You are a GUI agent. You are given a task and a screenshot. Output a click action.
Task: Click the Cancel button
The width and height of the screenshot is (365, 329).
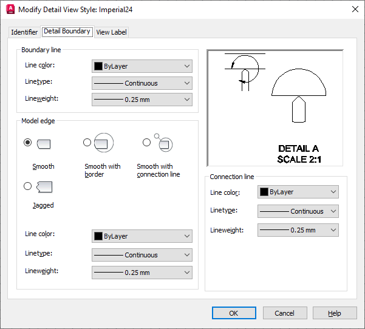285,313
